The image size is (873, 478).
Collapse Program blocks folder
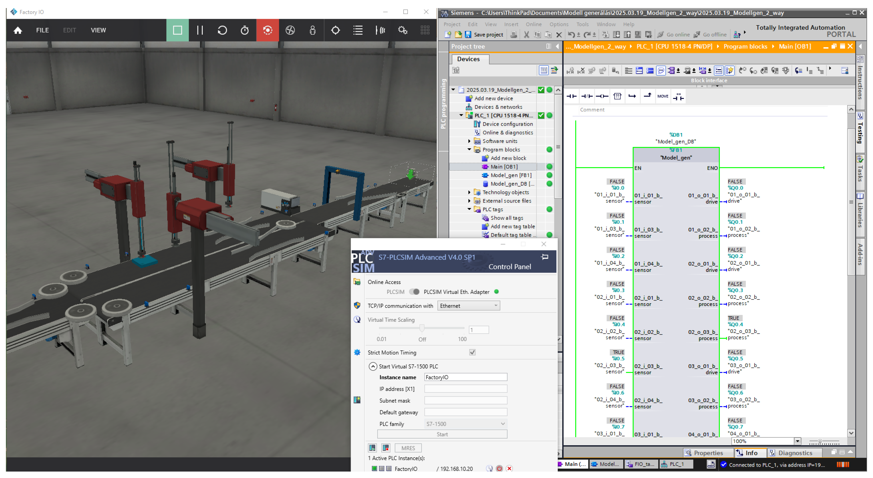point(469,149)
